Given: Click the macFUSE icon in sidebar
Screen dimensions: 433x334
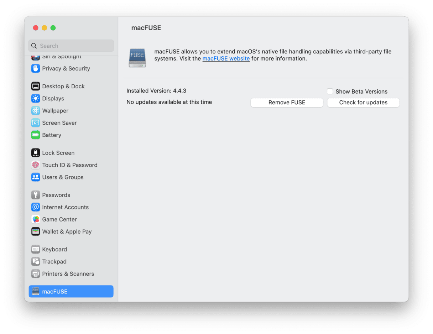Looking at the screenshot, I should (36, 291).
